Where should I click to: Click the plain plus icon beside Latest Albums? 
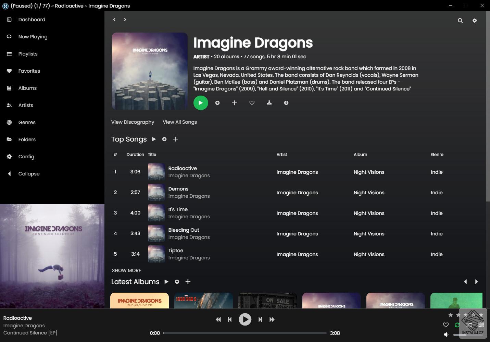coord(188,282)
